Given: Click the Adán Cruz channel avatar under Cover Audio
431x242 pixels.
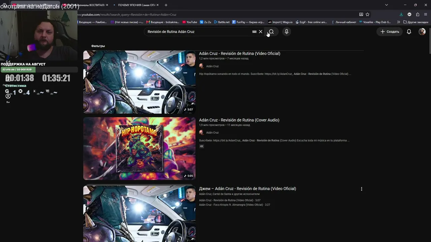Looking at the screenshot, I should pos(201,132).
